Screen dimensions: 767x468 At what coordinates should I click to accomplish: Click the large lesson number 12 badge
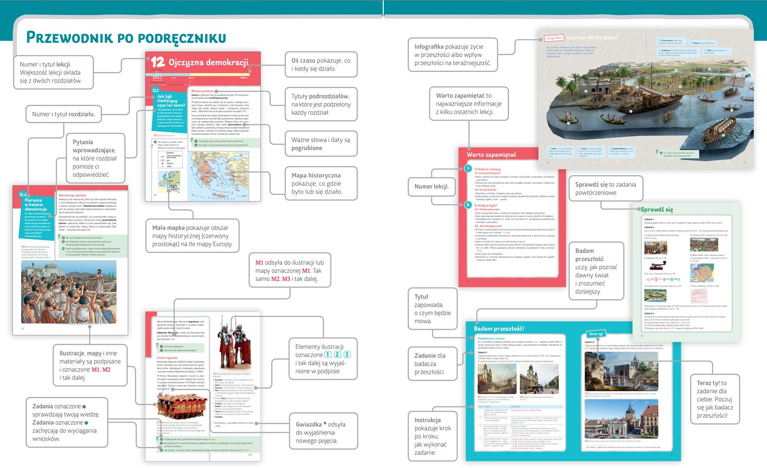(x=158, y=62)
